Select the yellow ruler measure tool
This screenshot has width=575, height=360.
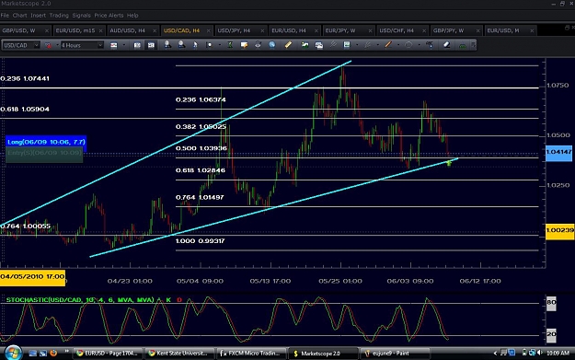click(x=288, y=45)
